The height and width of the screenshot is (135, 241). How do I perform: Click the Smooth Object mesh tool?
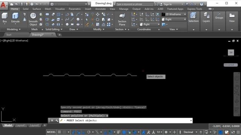(x=33, y=19)
